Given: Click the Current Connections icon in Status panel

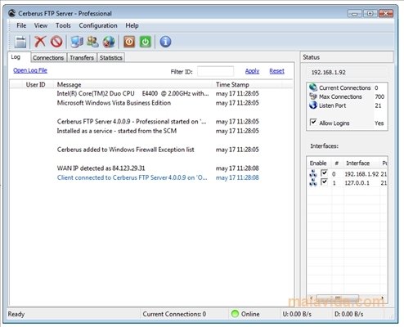Looking at the screenshot, I should click(x=313, y=87).
